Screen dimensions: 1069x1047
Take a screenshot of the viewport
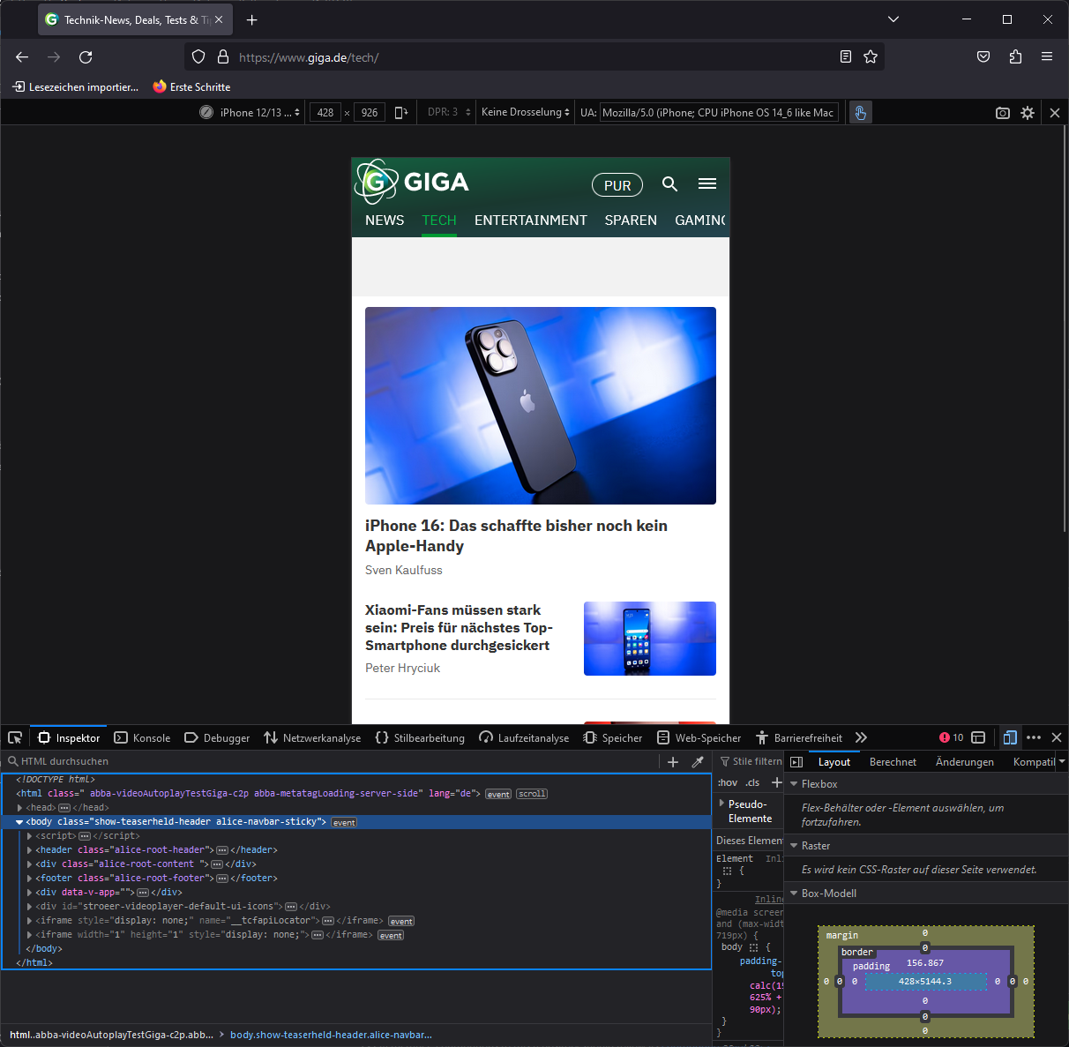tap(1002, 113)
